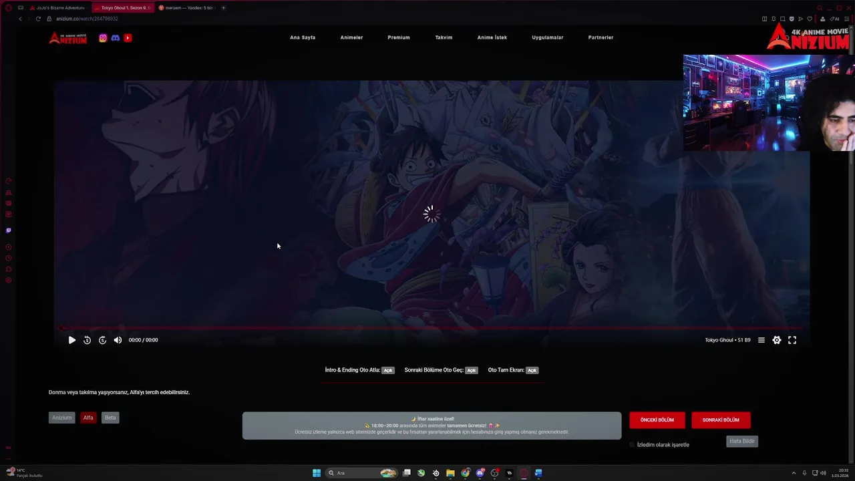Select the Beta player source

pyautogui.click(x=110, y=418)
